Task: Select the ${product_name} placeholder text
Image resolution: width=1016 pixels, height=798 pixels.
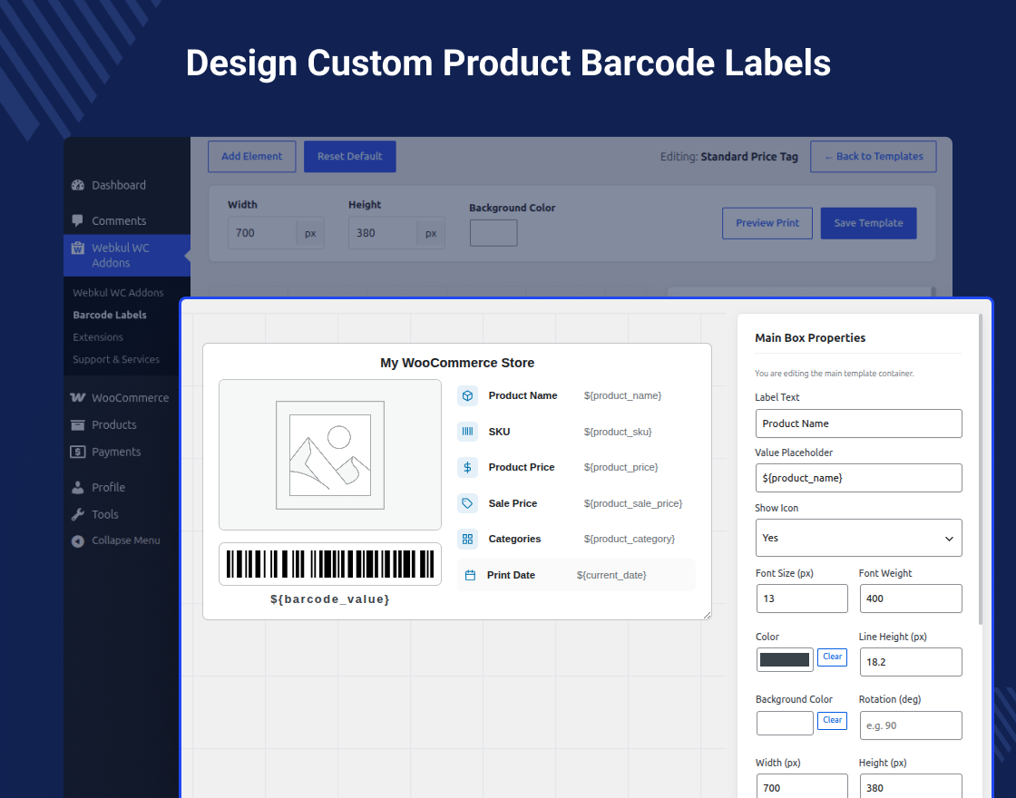Action: click(x=622, y=395)
